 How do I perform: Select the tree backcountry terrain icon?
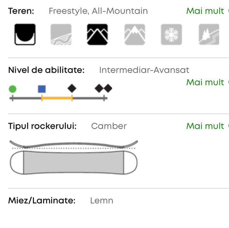tap(209, 34)
